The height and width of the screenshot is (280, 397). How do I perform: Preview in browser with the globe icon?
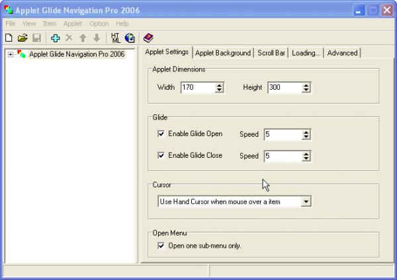[130, 38]
